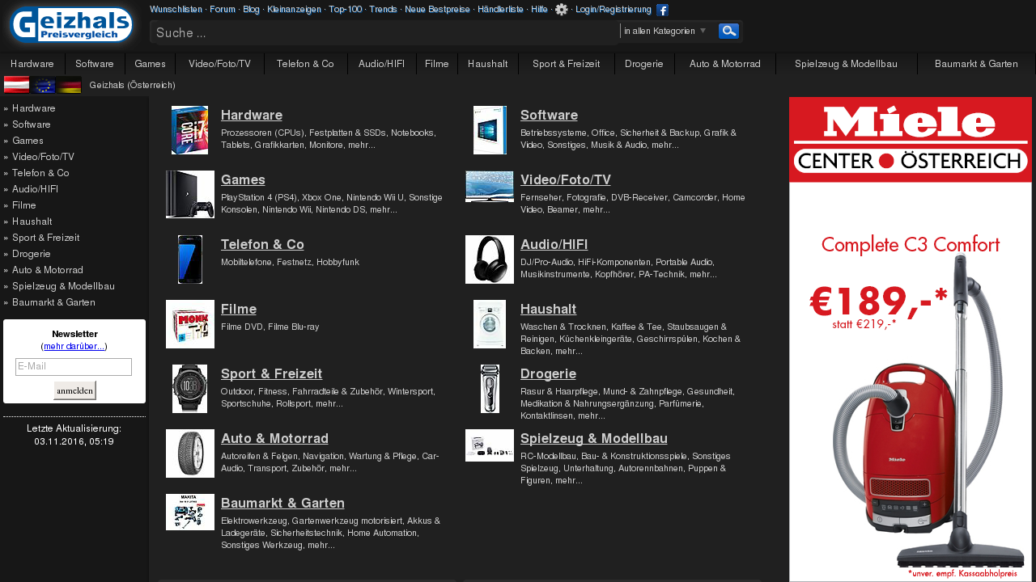Open the Auto & Motorrad tire thumbnail
Image resolution: width=1036 pixels, height=582 pixels.
point(190,453)
